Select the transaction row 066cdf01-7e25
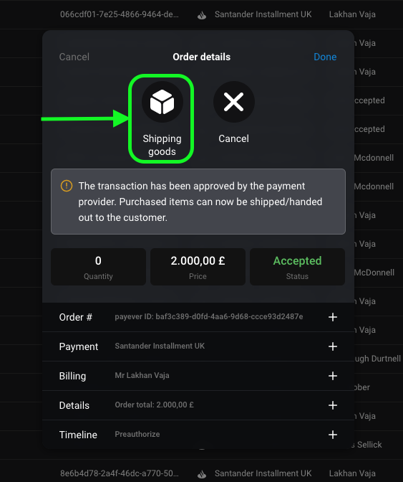 click(202, 14)
